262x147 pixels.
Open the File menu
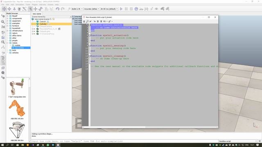click(3, 4)
